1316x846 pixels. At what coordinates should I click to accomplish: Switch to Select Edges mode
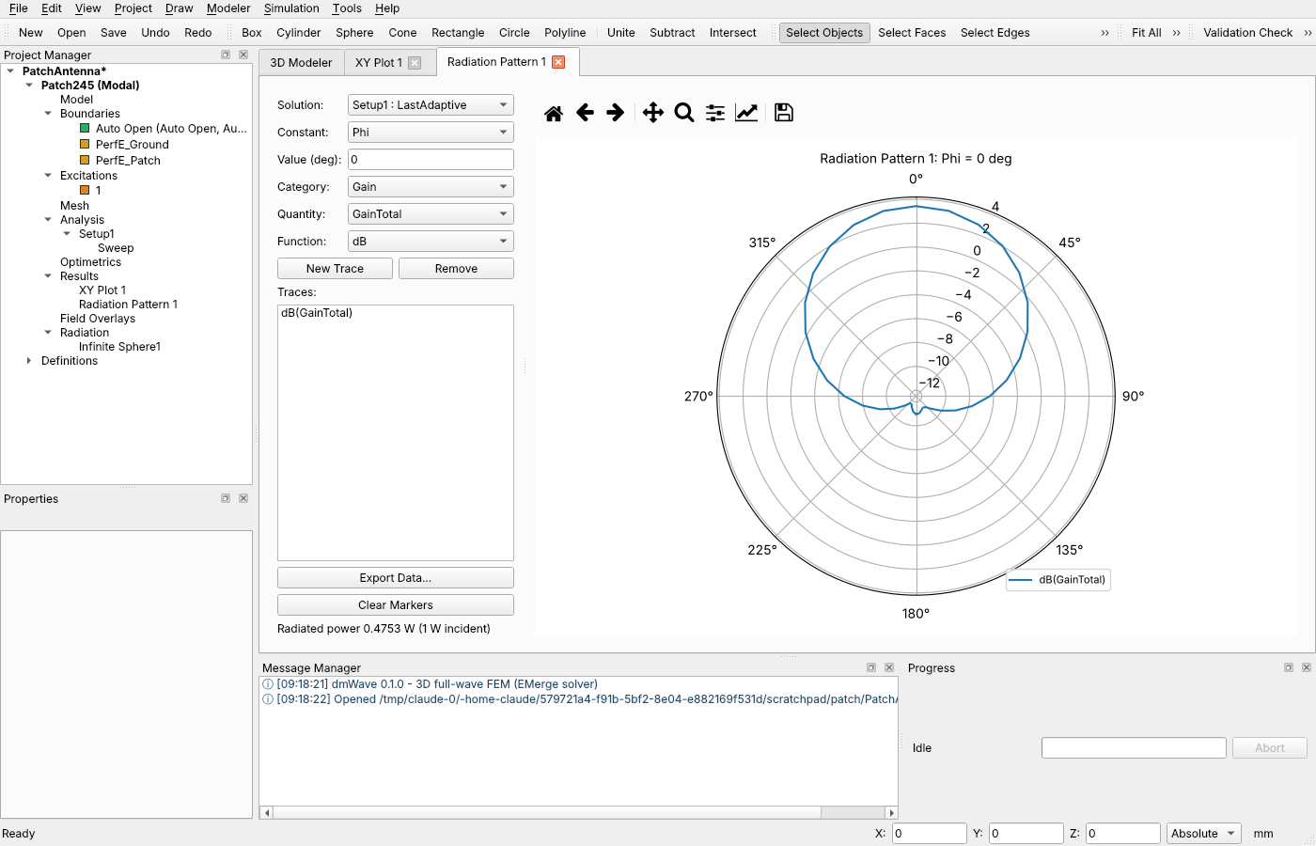pyautogui.click(x=995, y=33)
